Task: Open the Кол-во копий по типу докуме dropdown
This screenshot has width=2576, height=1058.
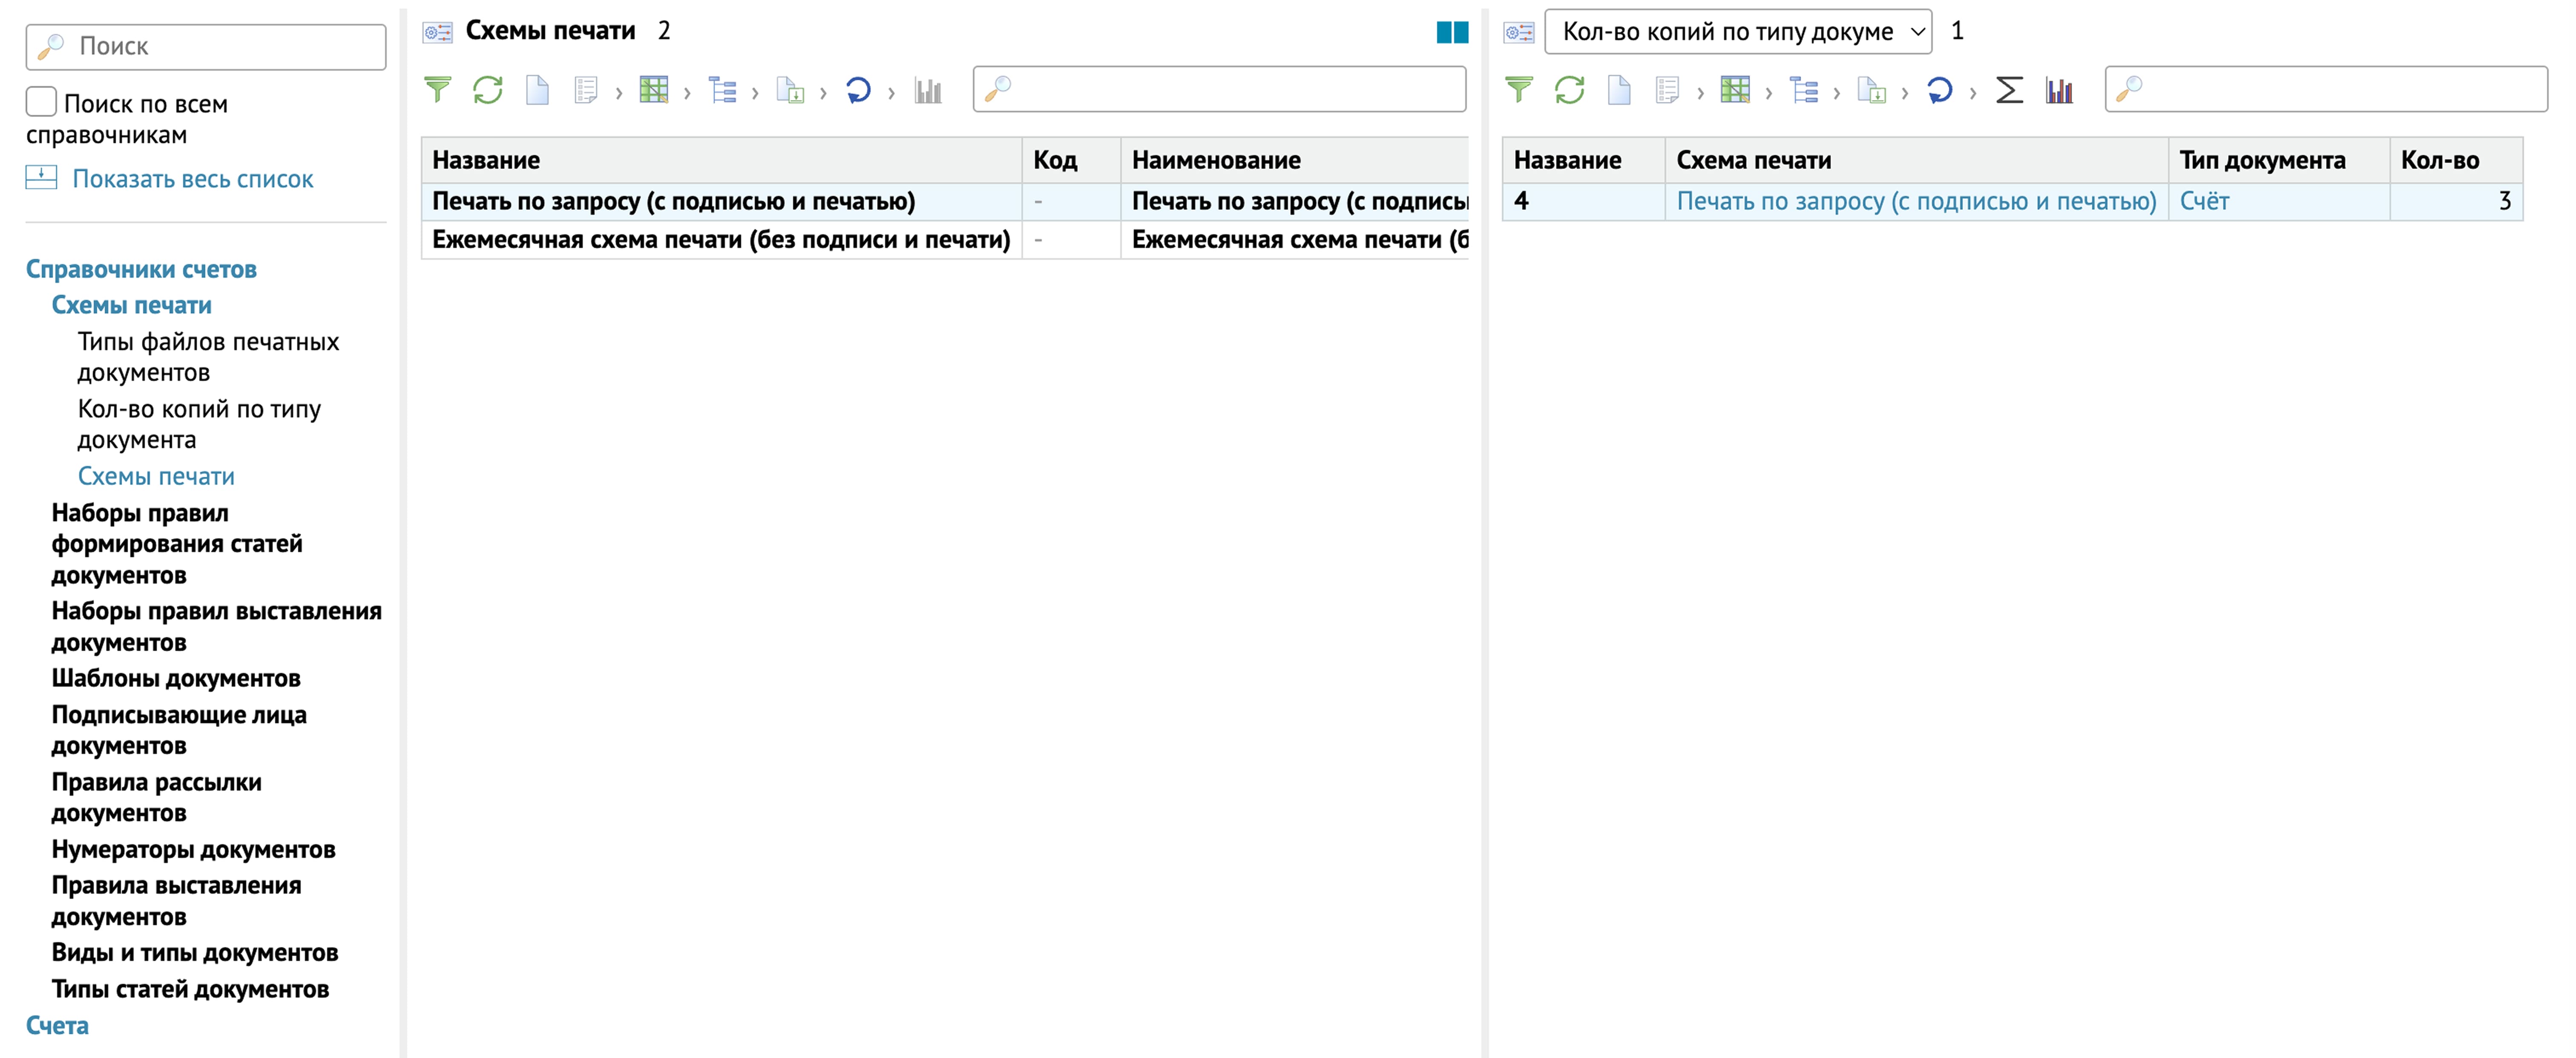Action: pos(1738,32)
